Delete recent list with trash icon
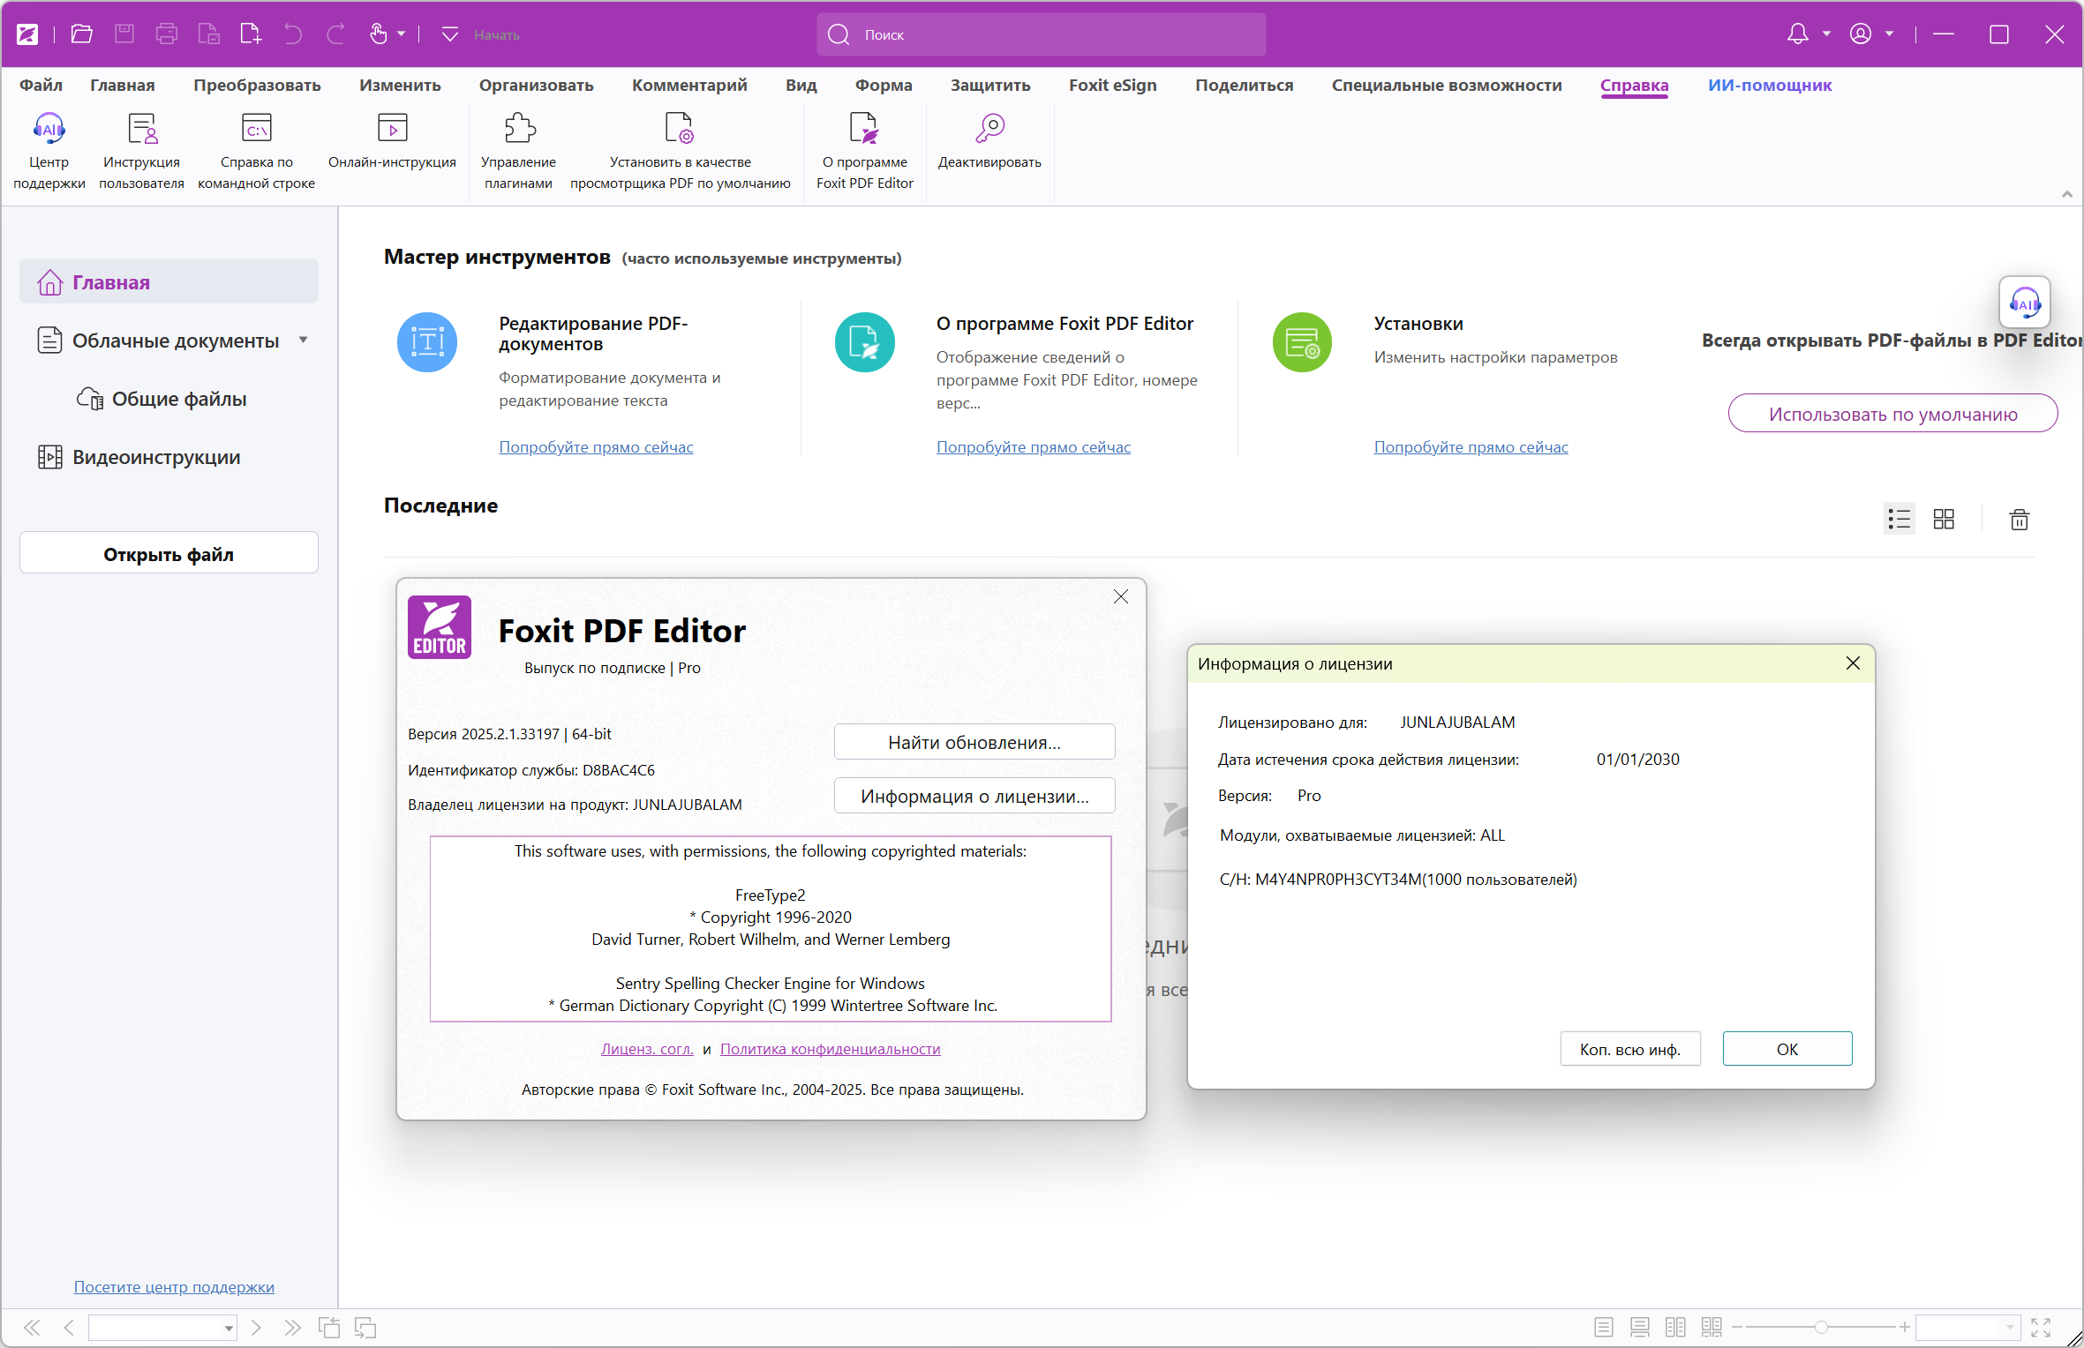The height and width of the screenshot is (1348, 2084). [2019, 520]
